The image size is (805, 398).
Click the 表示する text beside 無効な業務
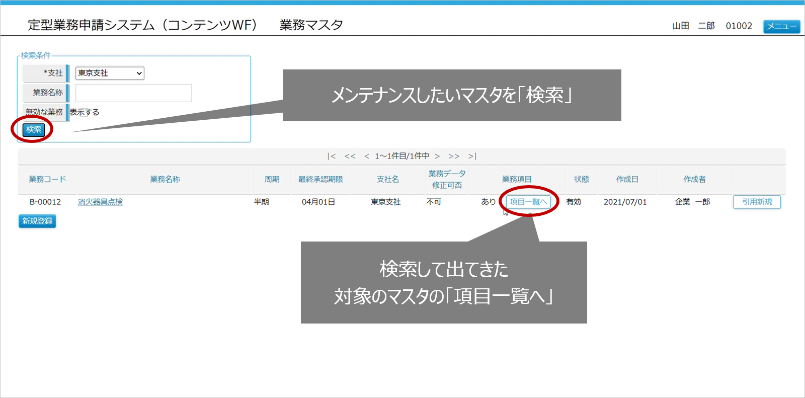click(85, 112)
